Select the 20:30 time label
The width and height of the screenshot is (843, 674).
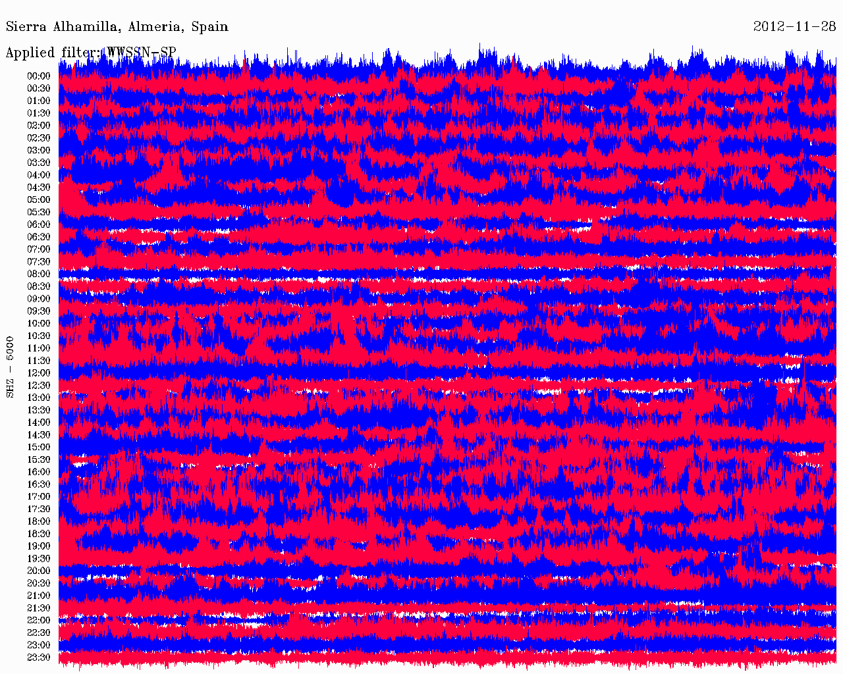(39, 584)
